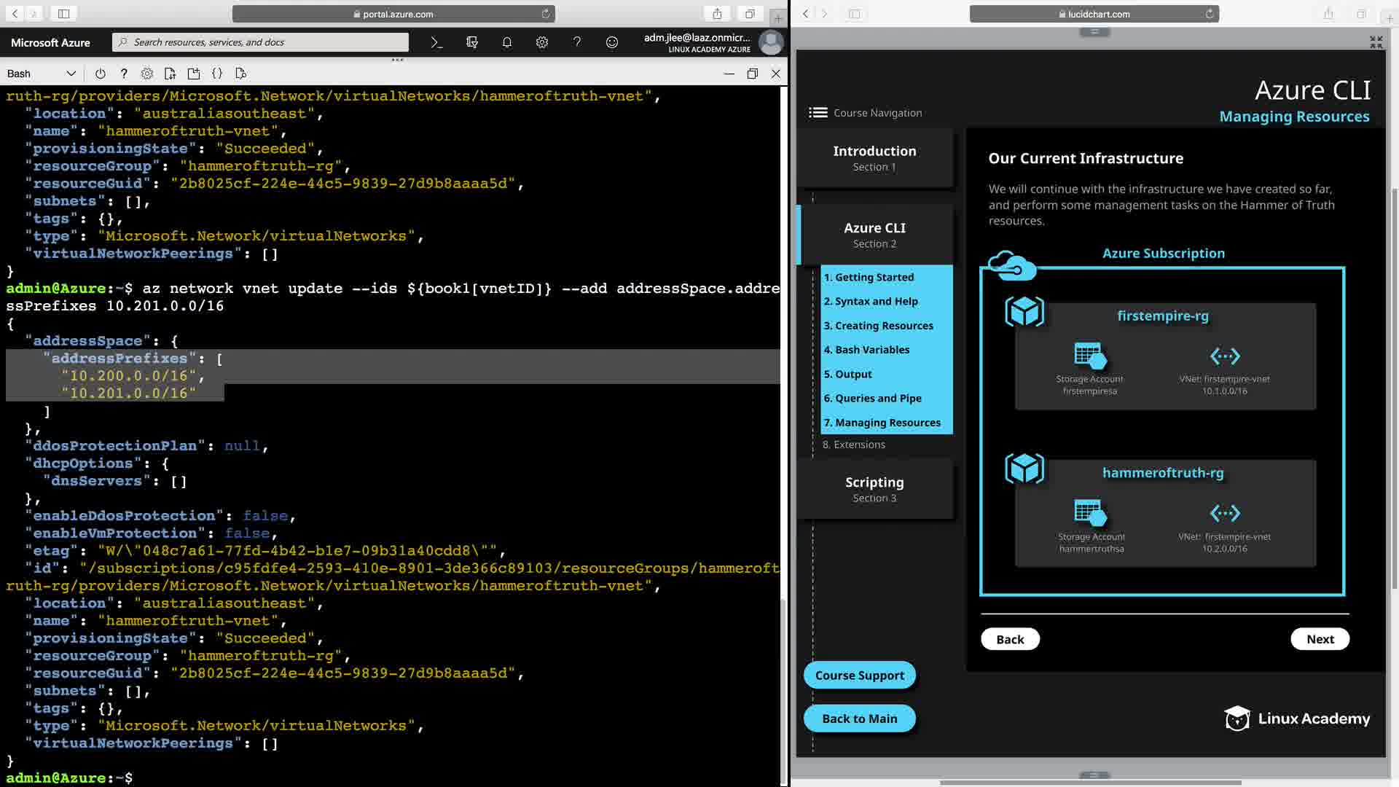This screenshot has width=1399, height=787.
Task: Select the 5. Output lesson
Action: pos(847,374)
